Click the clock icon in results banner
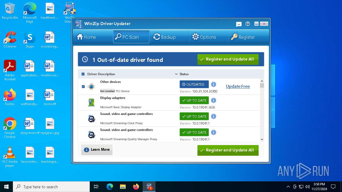 pos(85,59)
